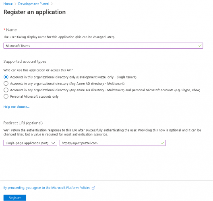This screenshot has height=201, width=213.
Task: Click the green checkmark in redirect URI field
Action: 162,143
